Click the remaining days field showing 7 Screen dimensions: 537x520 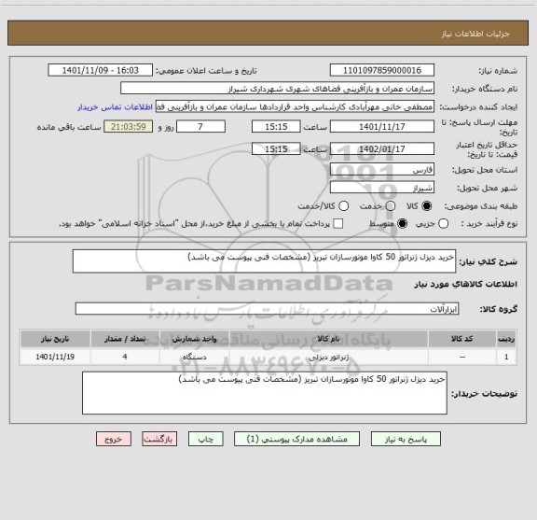(x=200, y=127)
